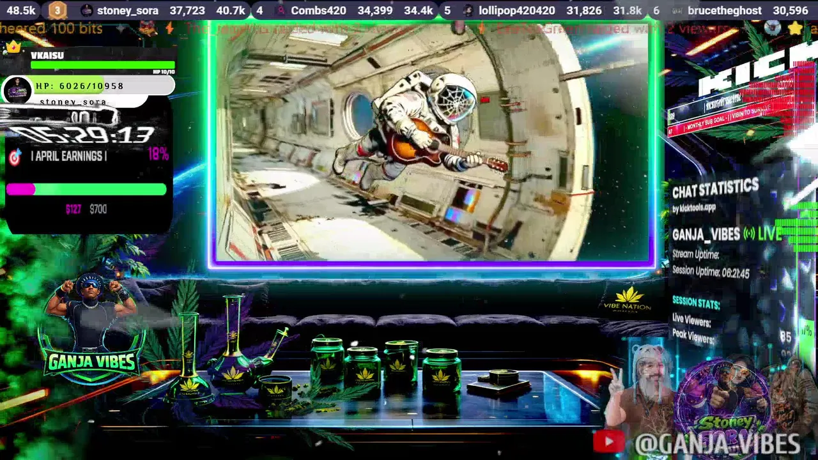
Task: Click the Combs420 avatar in the leaderboard bar
Action: [x=281, y=10]
